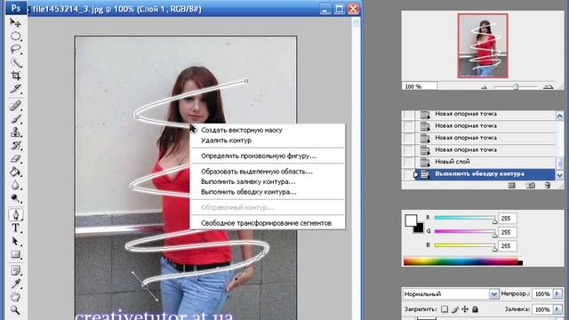
Task: Click the history scrollbar down arrow
Action: pos(559,175)
